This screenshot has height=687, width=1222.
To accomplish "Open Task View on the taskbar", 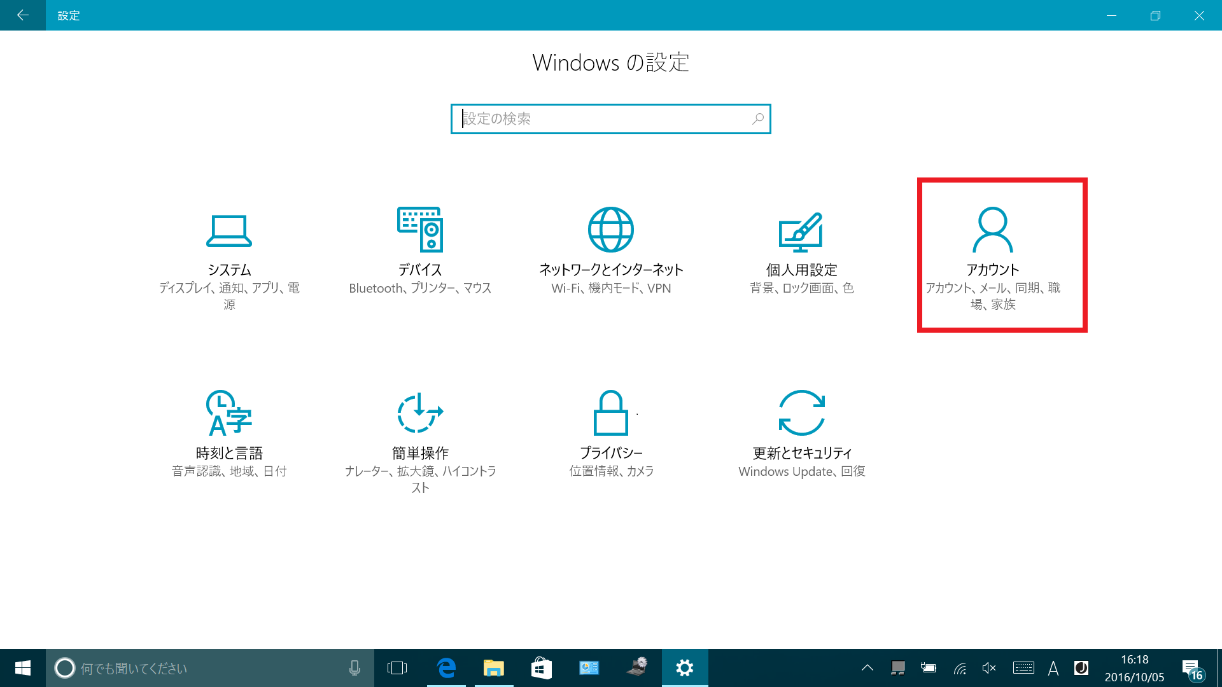I will 397,668.
